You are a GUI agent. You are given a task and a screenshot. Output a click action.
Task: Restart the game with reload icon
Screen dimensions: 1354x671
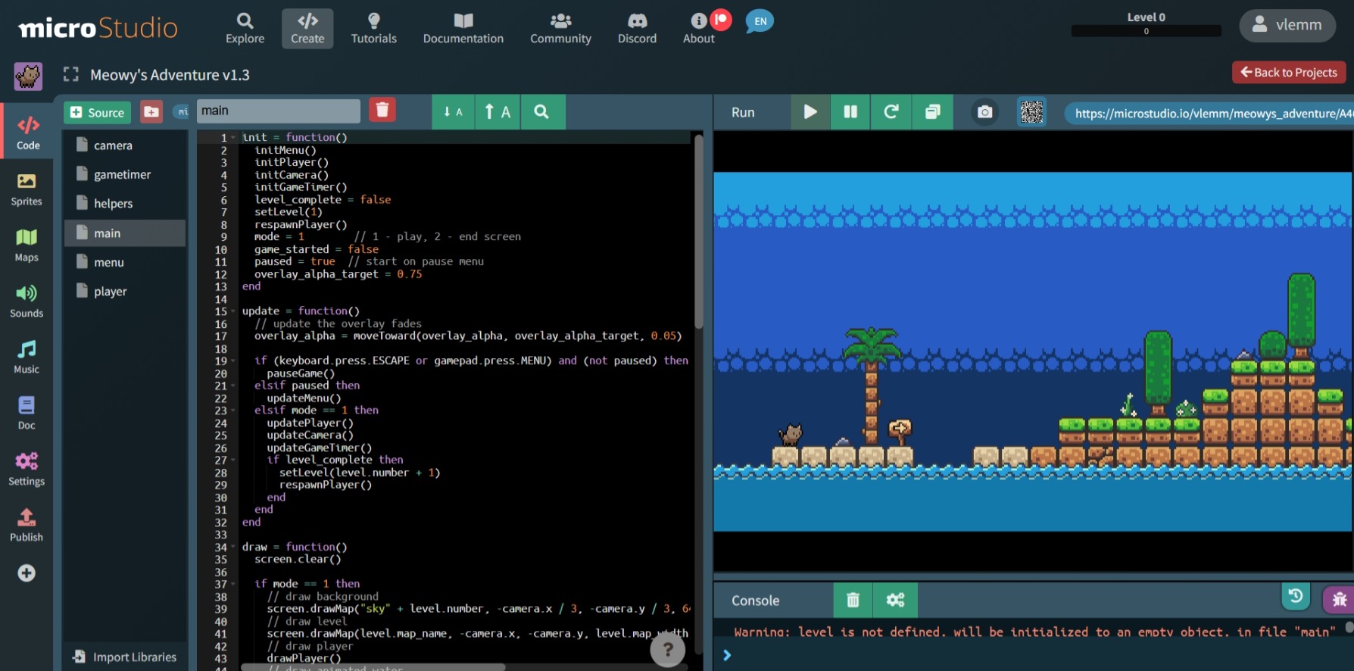click(891, 112)
